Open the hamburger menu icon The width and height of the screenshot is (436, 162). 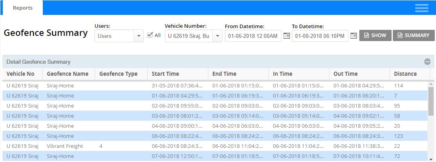pos(421,8)
